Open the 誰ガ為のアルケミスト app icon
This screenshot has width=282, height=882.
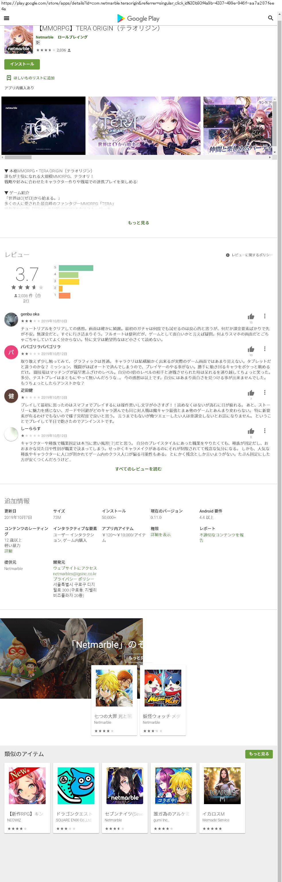[x=174, y=785]
